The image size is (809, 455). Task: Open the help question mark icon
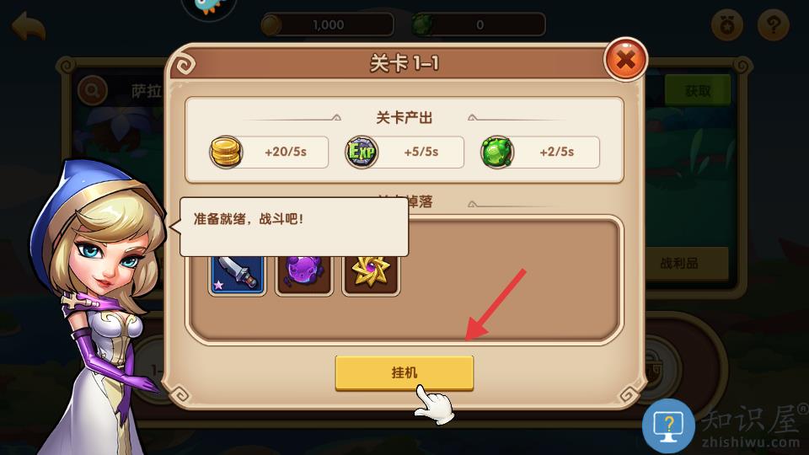point(773,24)
